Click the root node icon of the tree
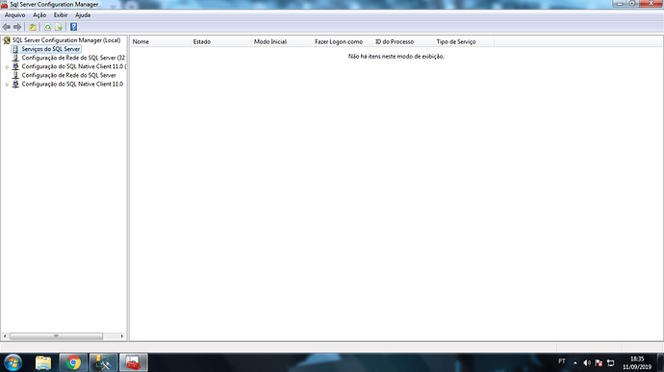Screen dimensions: 664x372 (x=7, y=40)
